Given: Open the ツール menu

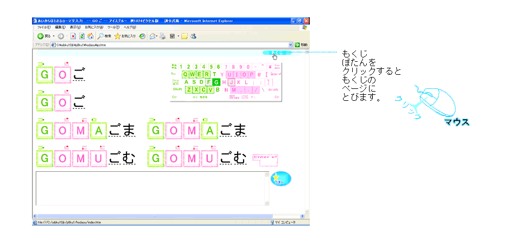Looking at the screenshot, I should point(113,27).
